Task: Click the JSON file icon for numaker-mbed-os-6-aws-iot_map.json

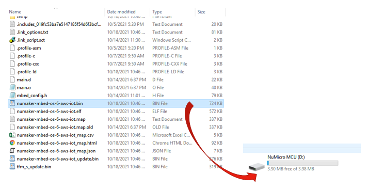Action: pos(12,151)
